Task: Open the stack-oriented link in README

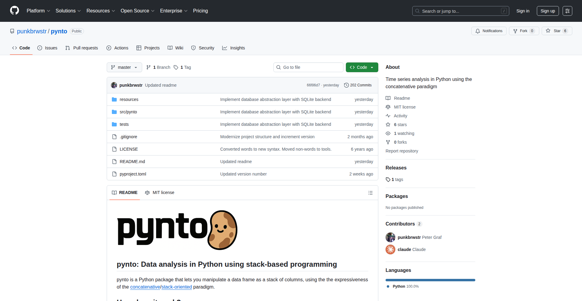Action: pyautogui.click(x=177, y=287)
